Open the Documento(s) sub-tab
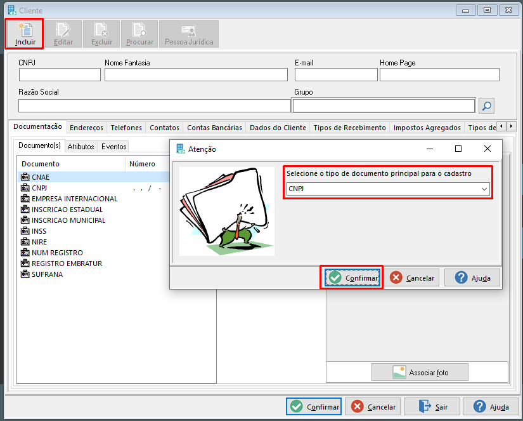Screen dimensions: 523x421 [39, 145]
